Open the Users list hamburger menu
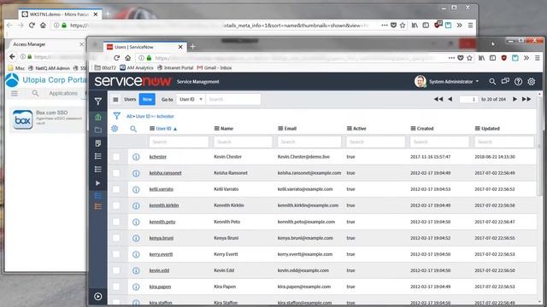 115,100
